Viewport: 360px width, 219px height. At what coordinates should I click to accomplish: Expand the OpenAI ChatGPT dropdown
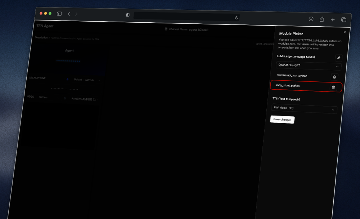pyautogui.click(x=309, y=66)
